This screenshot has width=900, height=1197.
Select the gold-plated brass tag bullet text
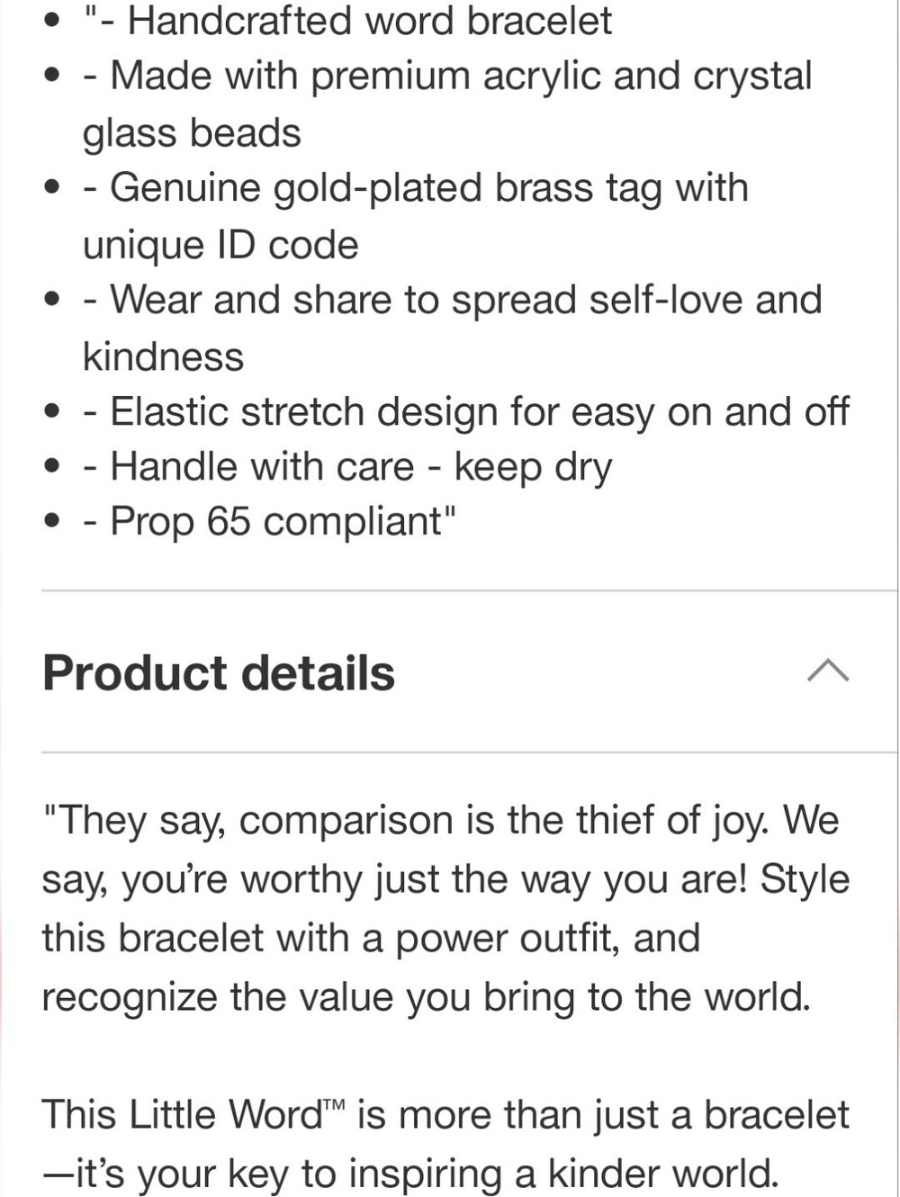(x=415, y=189)
